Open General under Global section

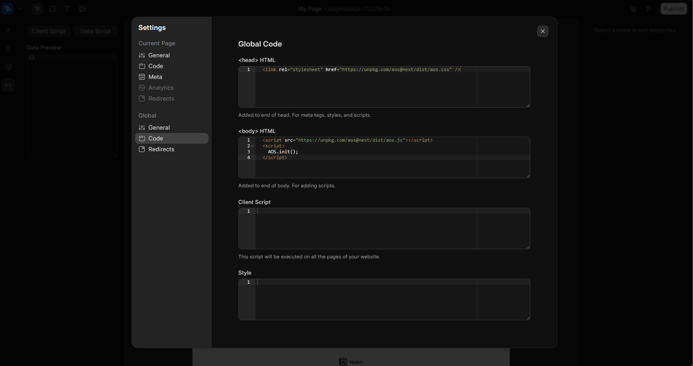click(171, 128)
